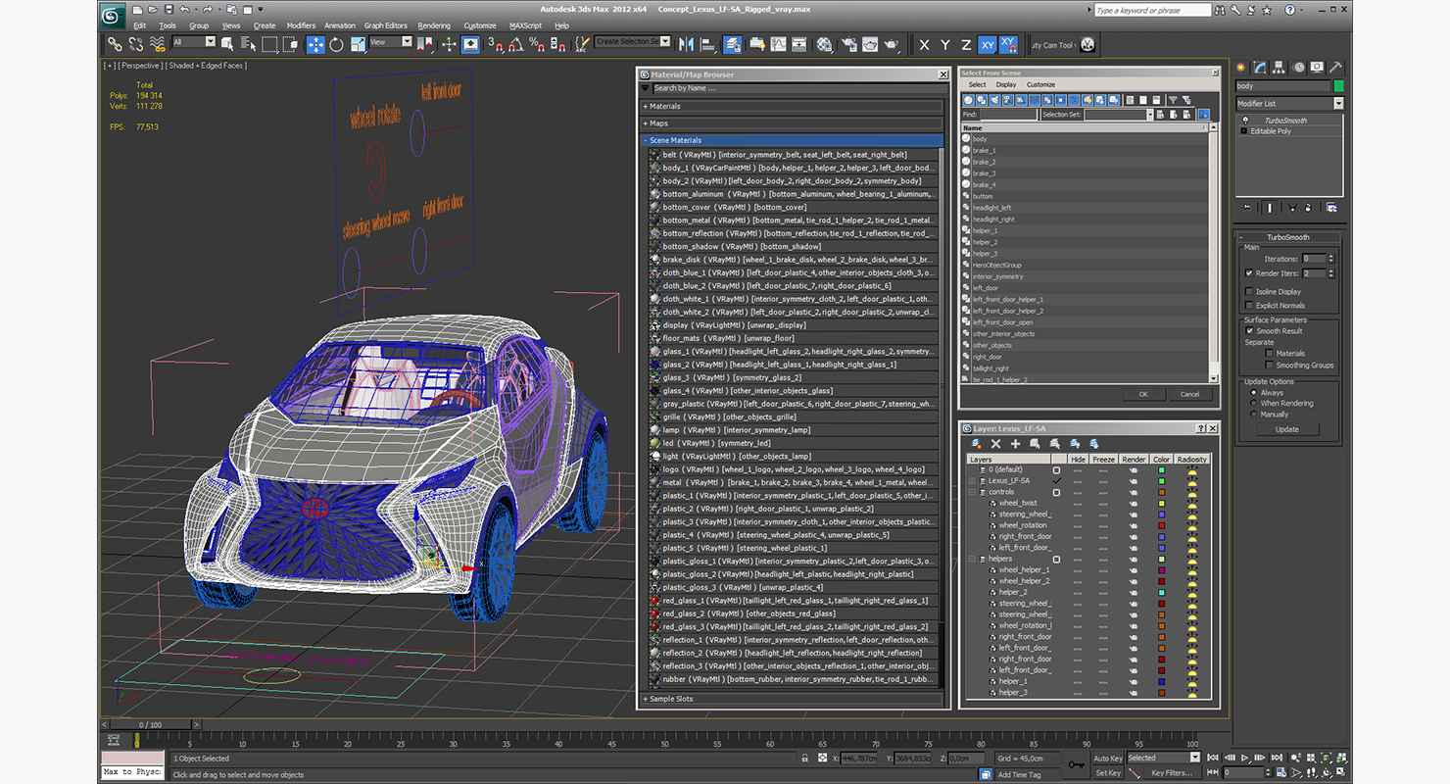Toggle the Auto Key button
This screenshot has width=1450, height=784.
1108,758
